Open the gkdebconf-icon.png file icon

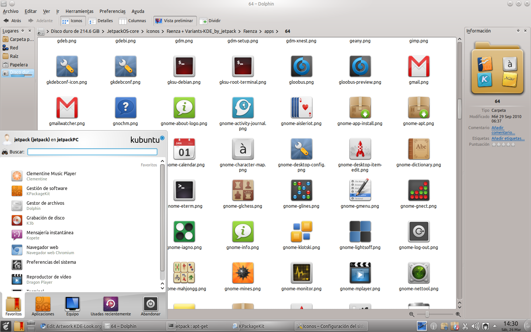[x=67, y=66]
